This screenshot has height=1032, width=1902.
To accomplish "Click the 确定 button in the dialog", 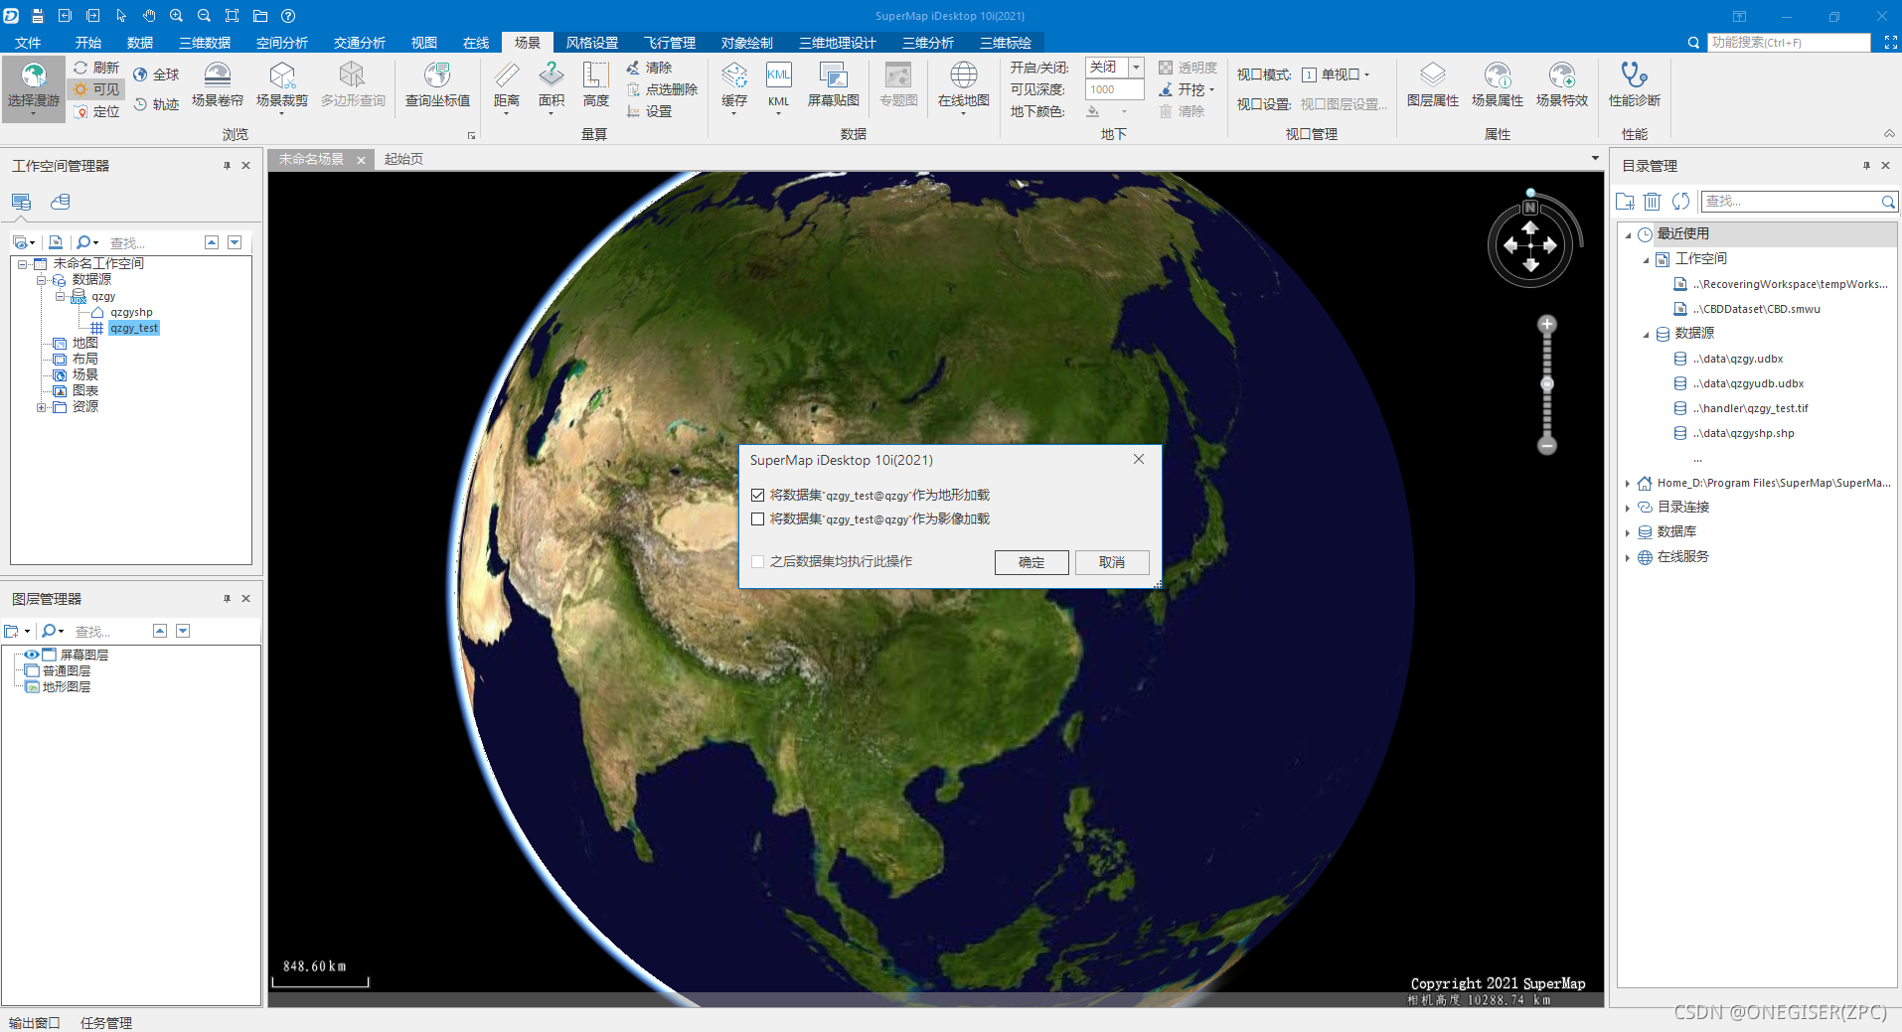I will (1030, 562).
